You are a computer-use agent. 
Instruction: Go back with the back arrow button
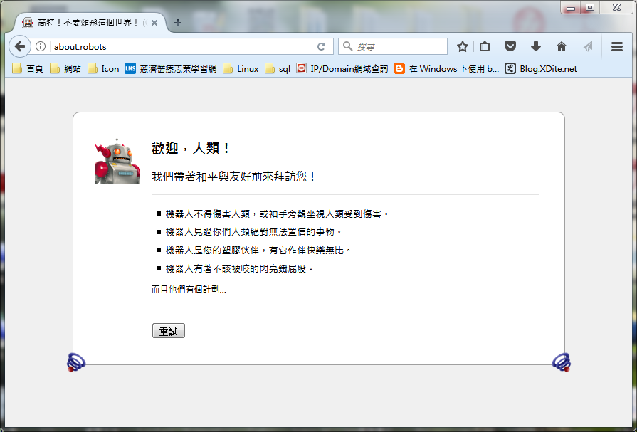click(x=19, y=46)
